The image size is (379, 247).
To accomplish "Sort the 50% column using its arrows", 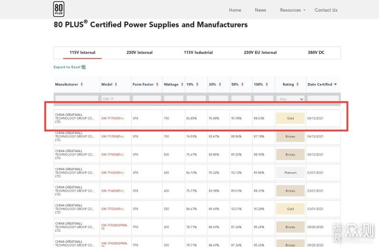I will (242, 84).
